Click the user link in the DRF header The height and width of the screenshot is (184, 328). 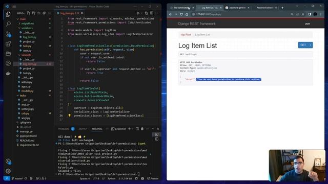pyautogui.click(x=307, y=24)
